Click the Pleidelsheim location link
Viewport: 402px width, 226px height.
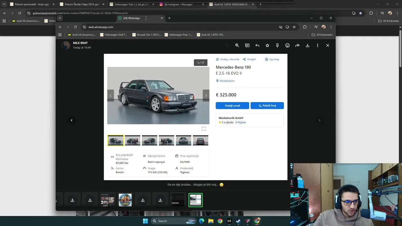coord(225,81)
